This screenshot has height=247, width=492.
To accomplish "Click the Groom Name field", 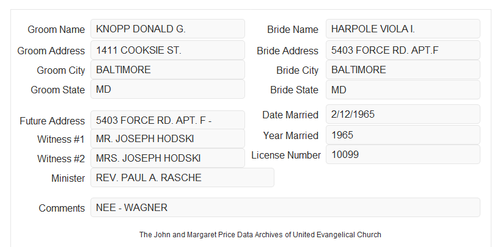I will (x=167, y=29).
